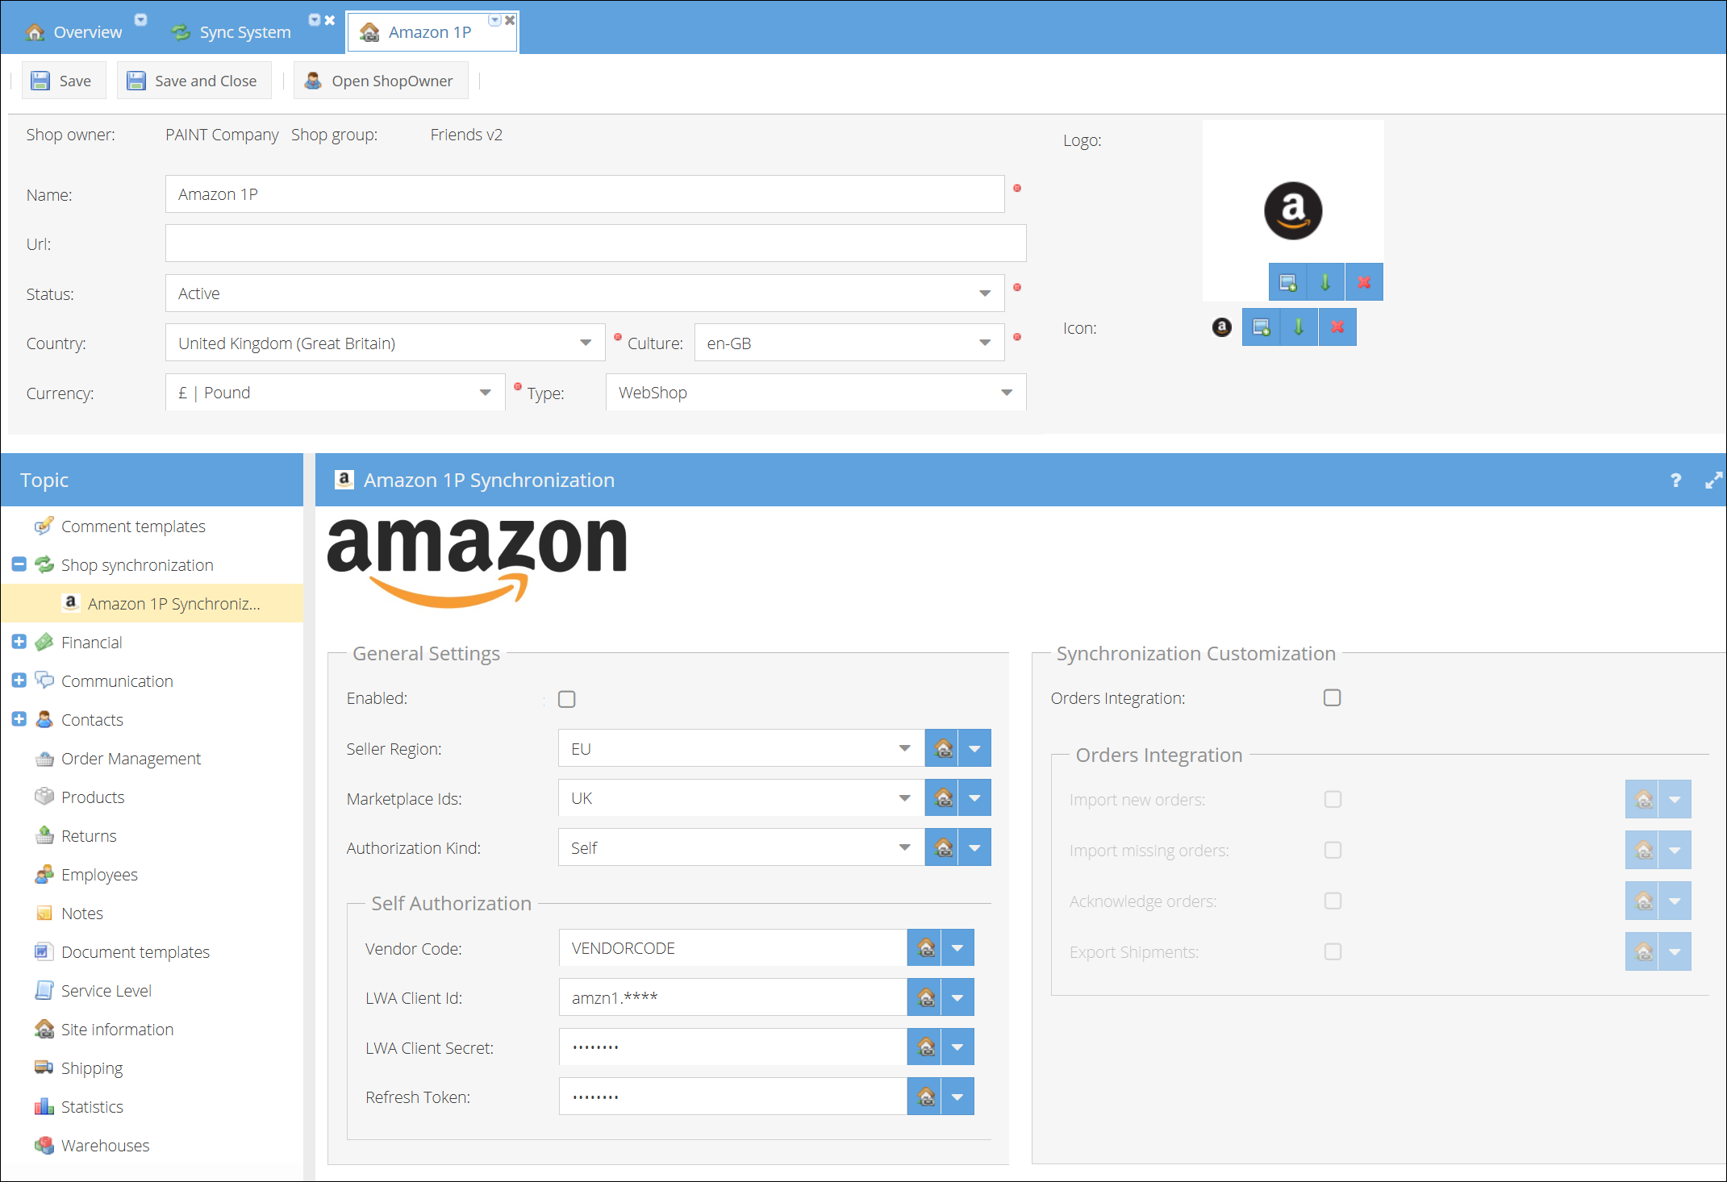Open the Status dropdown
This screenshot has width=1727, height=1182.
tap(984, 293)
